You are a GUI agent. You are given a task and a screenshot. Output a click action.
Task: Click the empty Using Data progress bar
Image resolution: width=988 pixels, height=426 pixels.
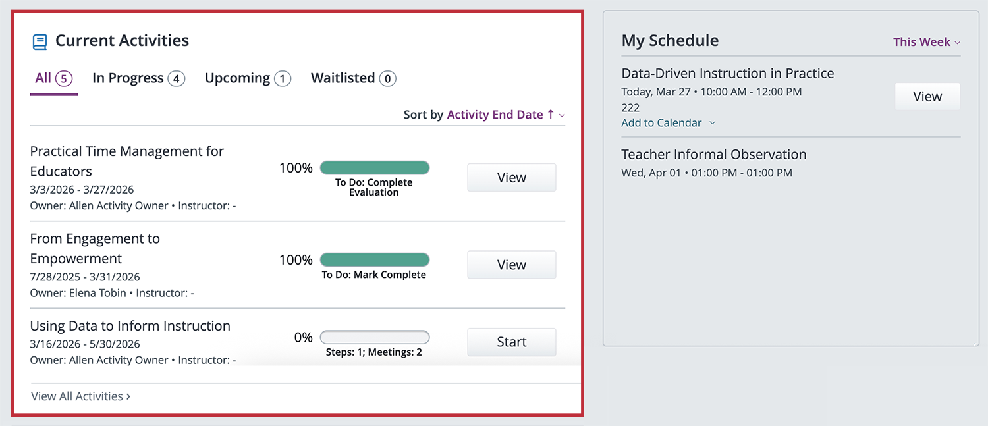coord(375,338)
